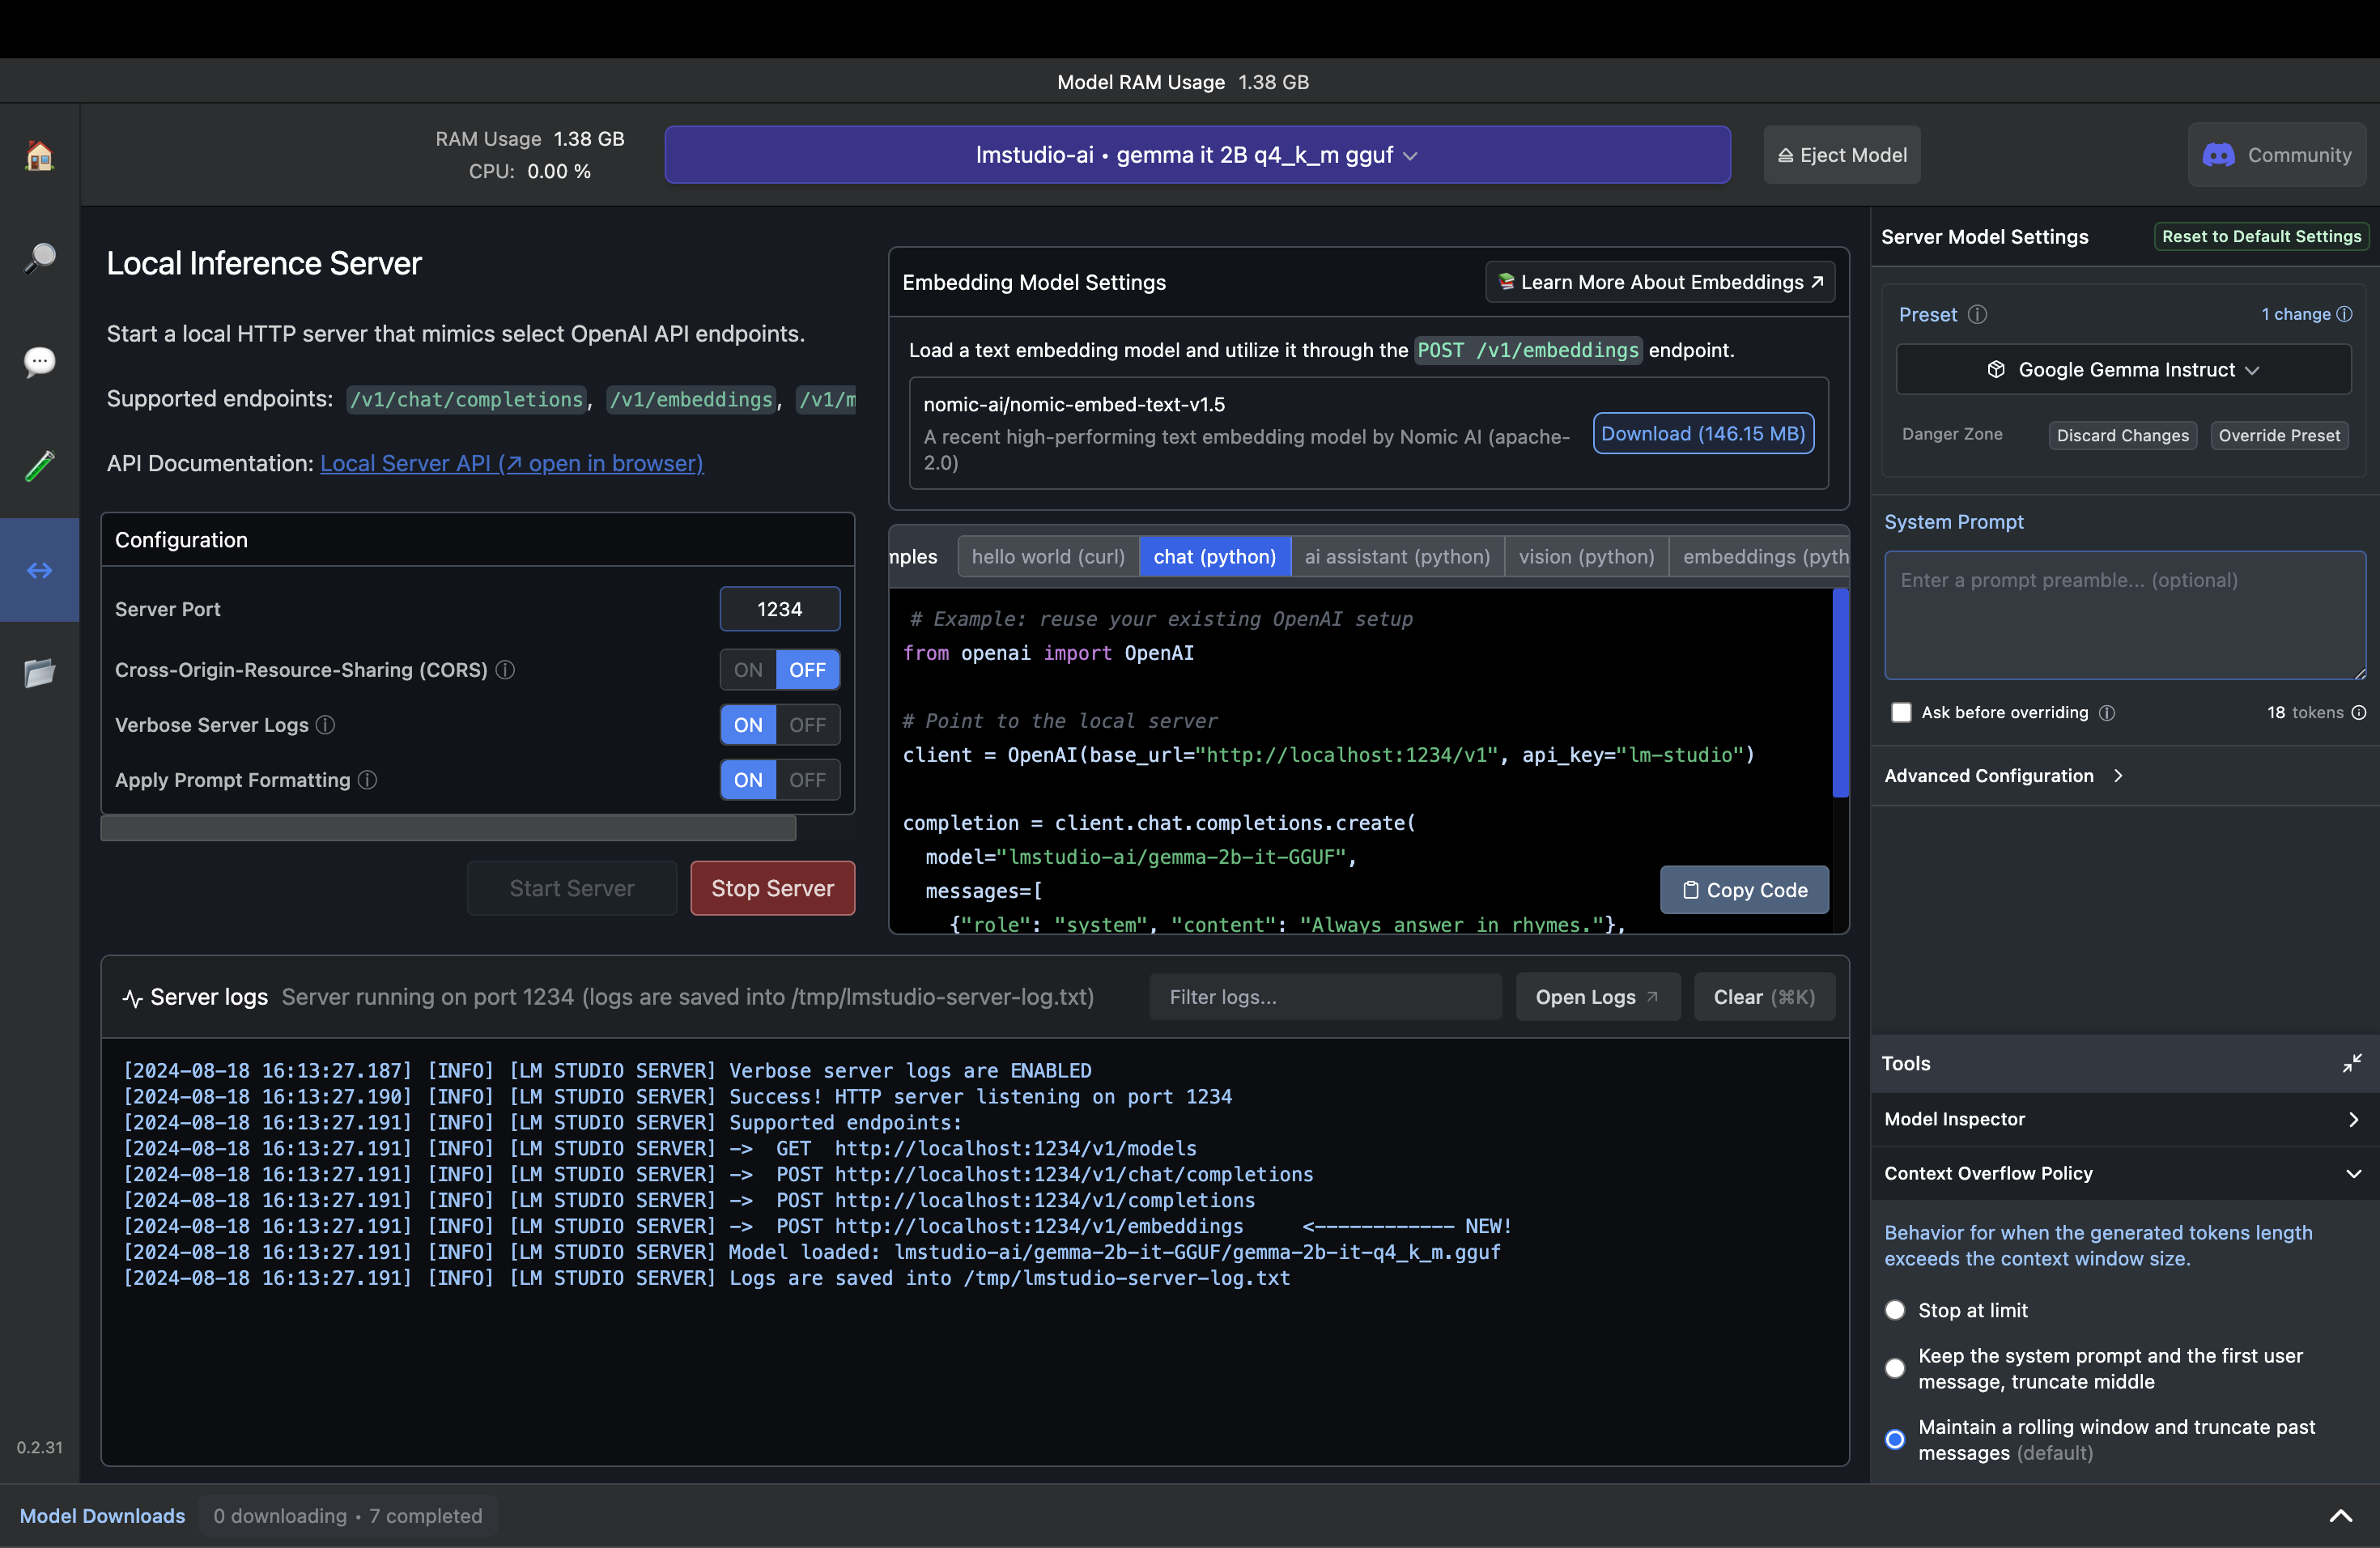This screenshot has width=2380, height=1548.
Task: Switch to embeddings (python) tab
Action: coord(1759,557)
